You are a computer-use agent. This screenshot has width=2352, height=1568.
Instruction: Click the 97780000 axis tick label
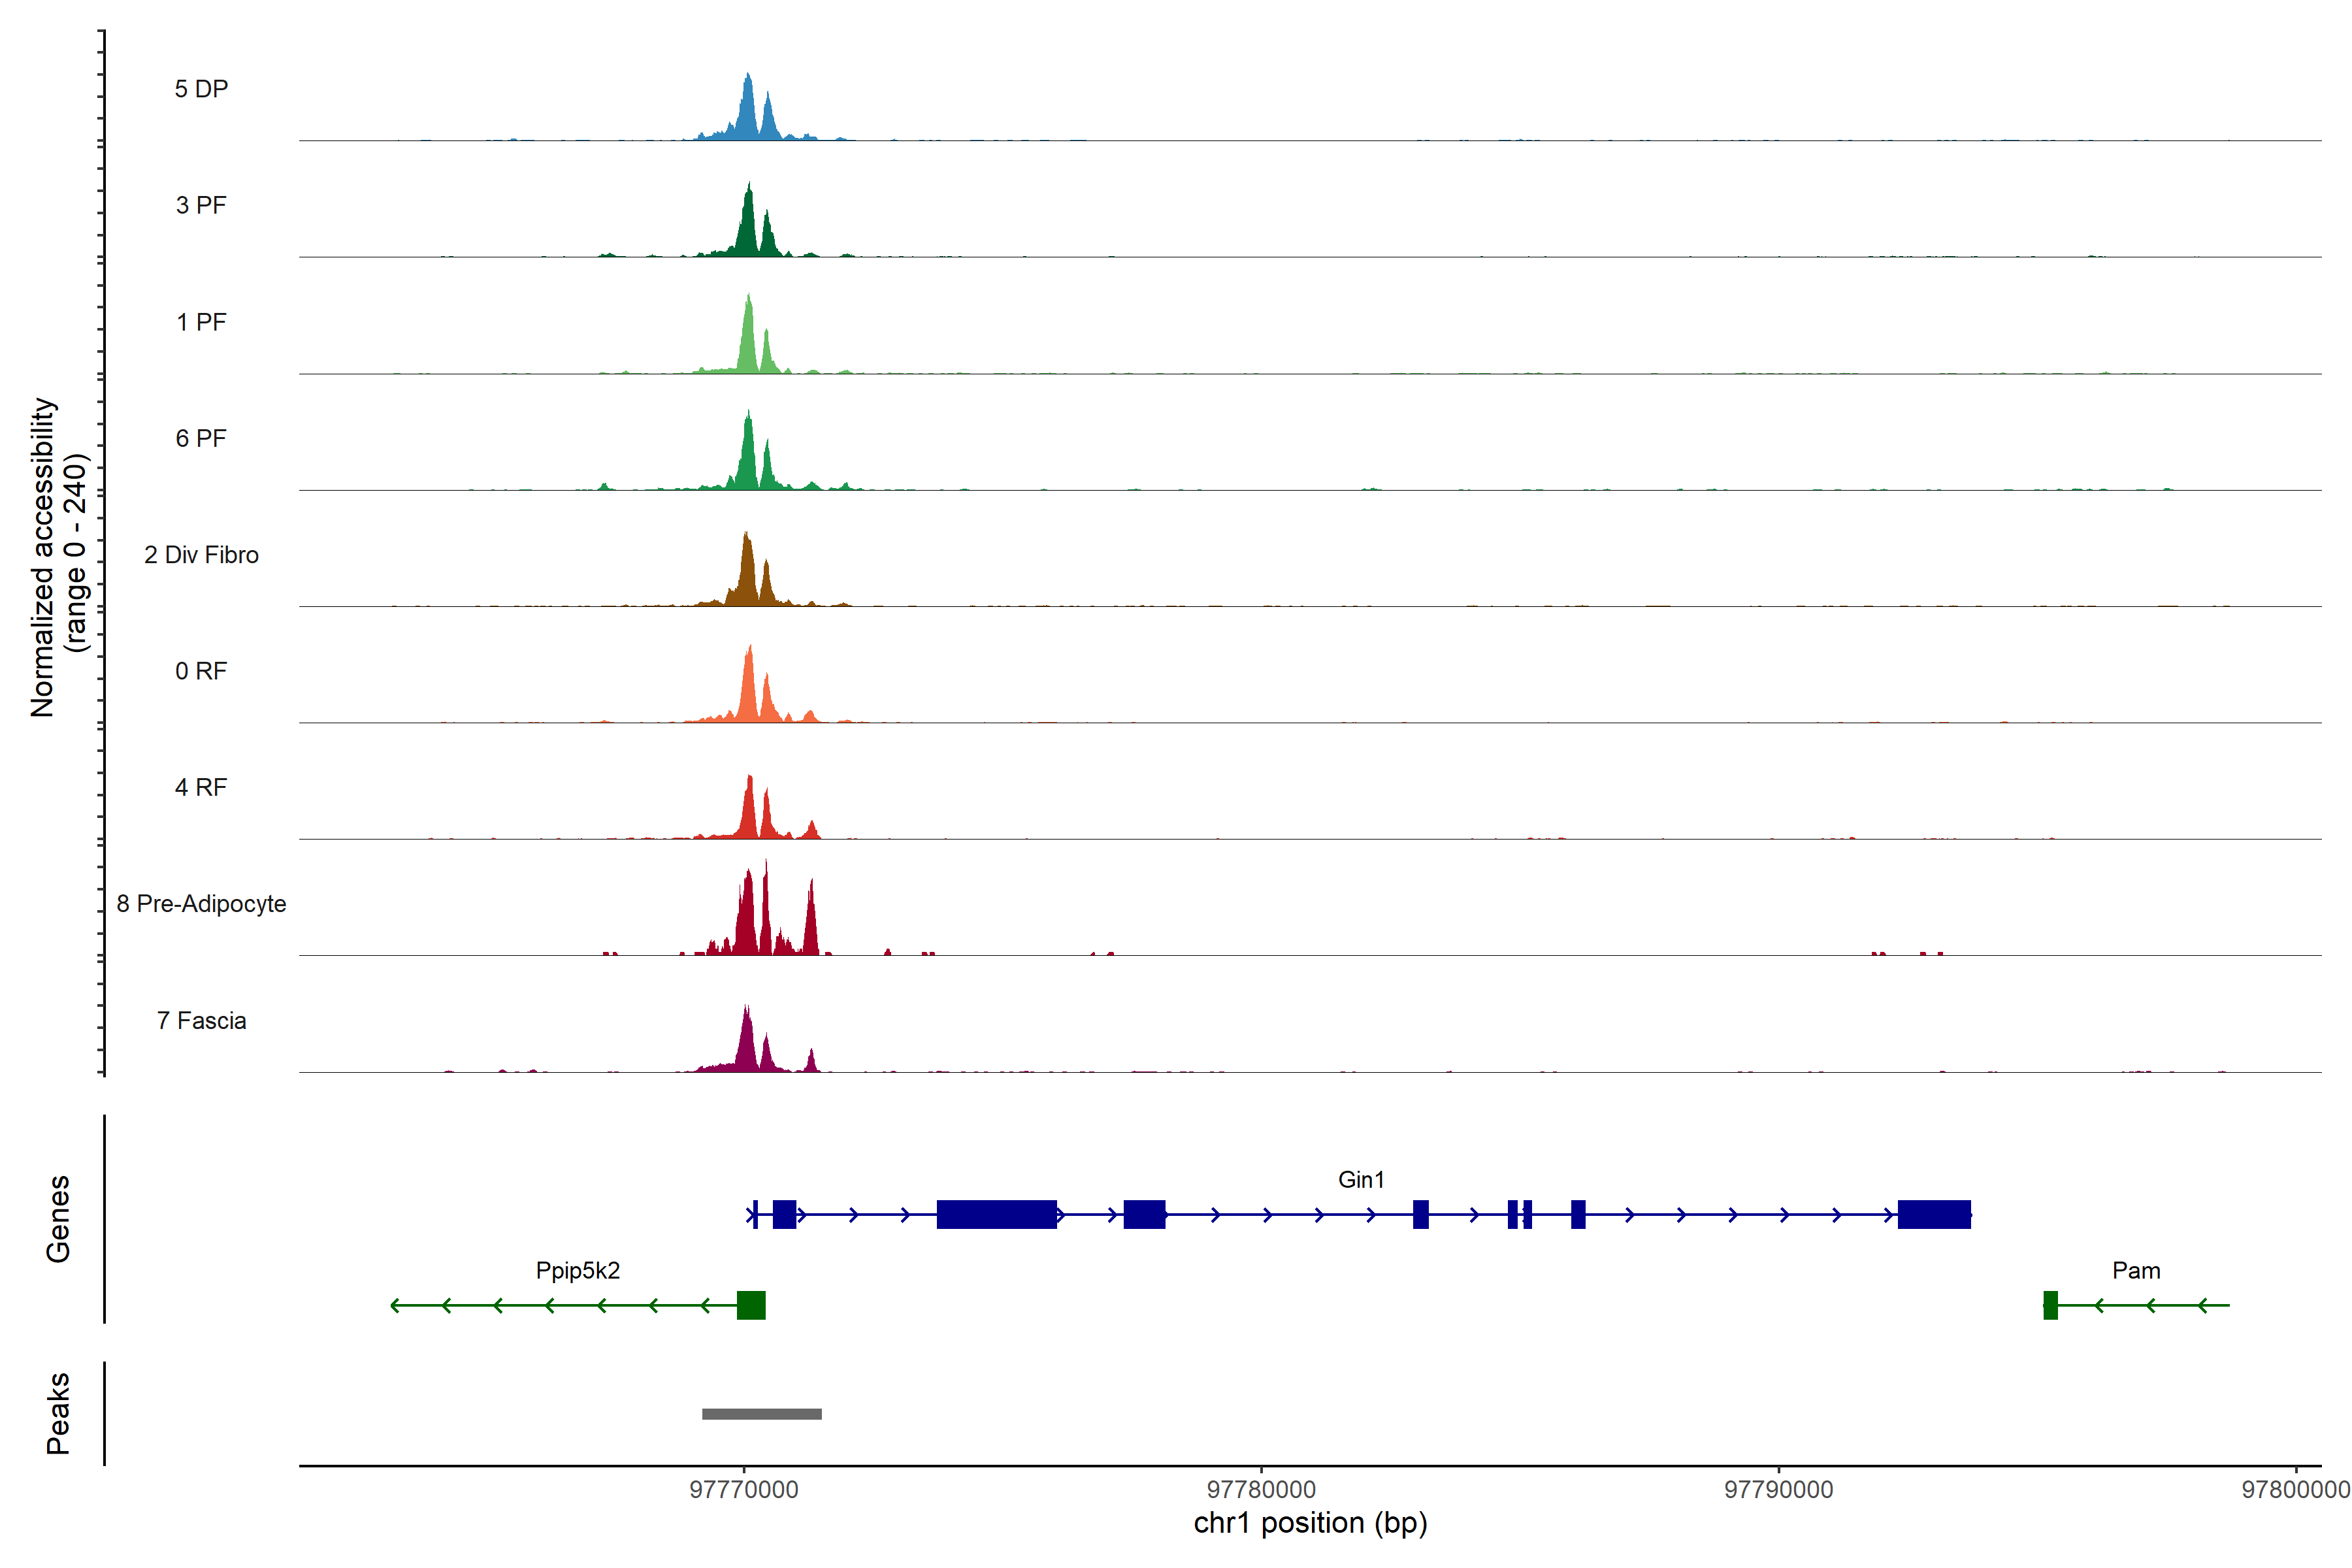(1261, 1489)
